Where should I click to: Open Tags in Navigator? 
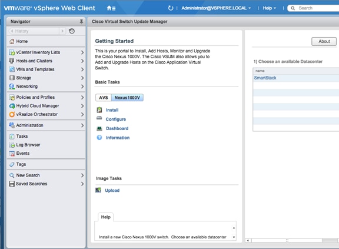click(x=21, y=164)
